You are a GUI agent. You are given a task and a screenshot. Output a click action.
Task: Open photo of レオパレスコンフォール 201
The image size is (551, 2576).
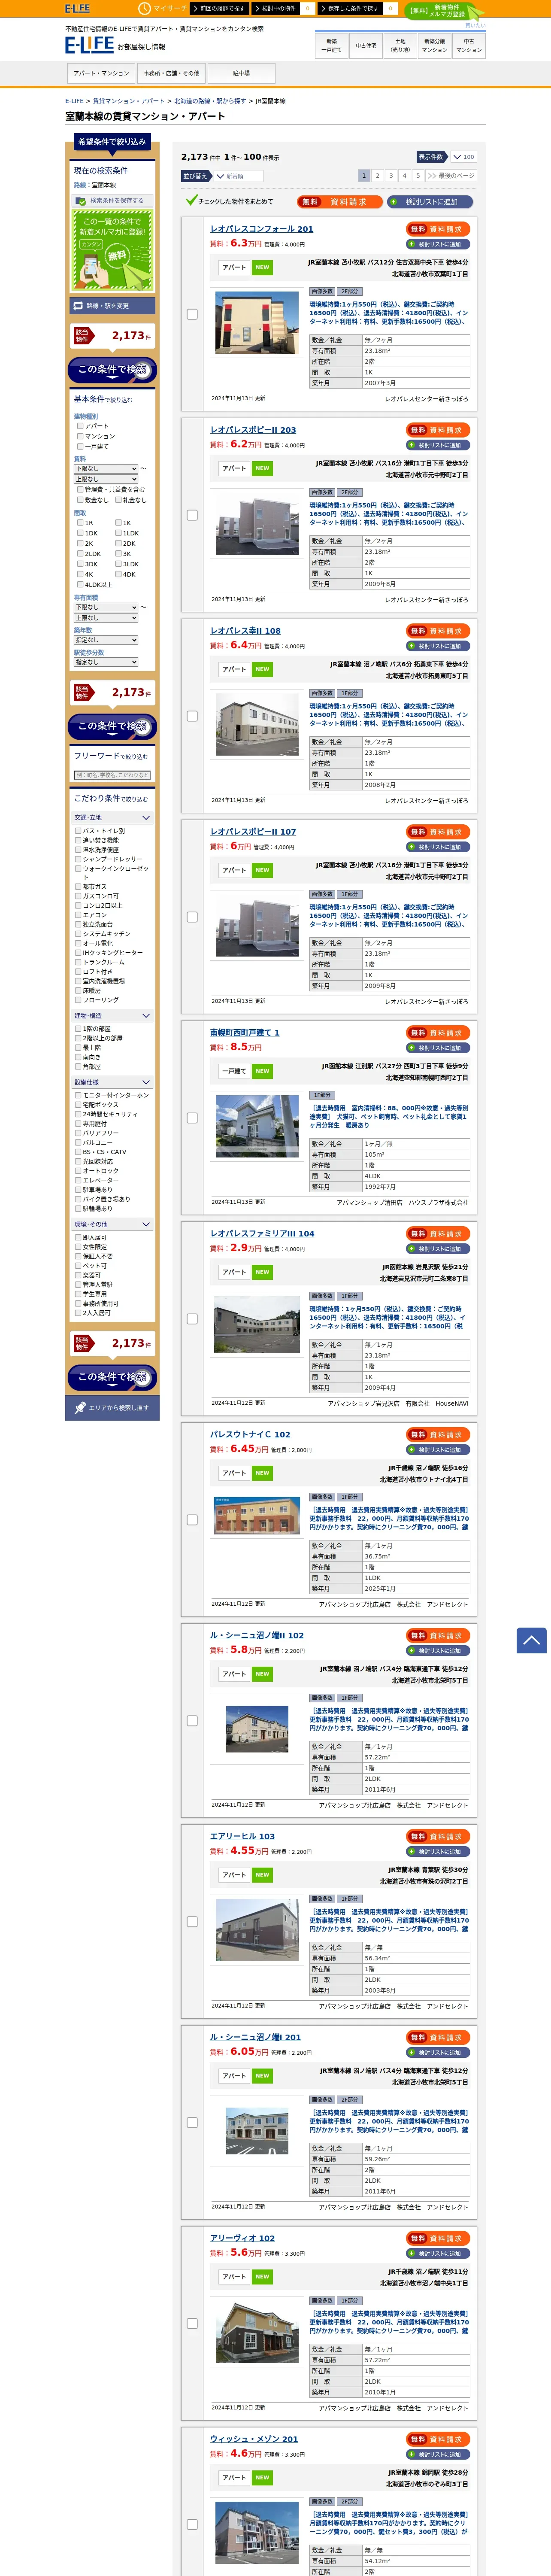click(x=257, y=321)
